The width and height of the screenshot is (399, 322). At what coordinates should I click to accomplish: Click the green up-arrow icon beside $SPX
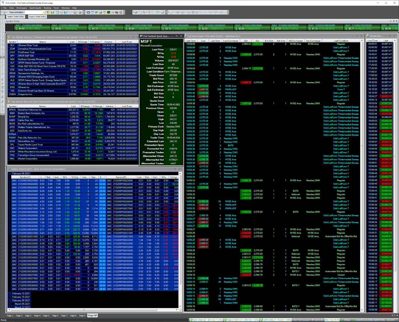[x=261, y=320]
